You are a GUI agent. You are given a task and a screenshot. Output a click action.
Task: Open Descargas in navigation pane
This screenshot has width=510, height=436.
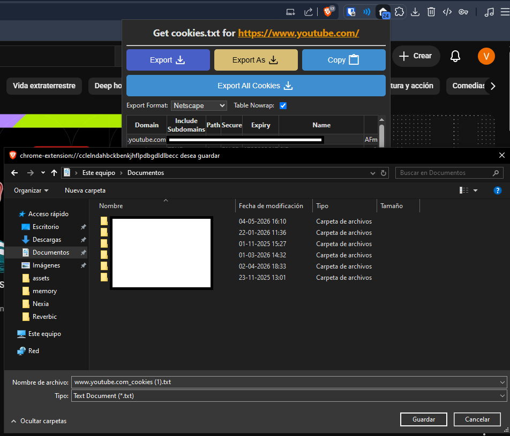(47, 240)
